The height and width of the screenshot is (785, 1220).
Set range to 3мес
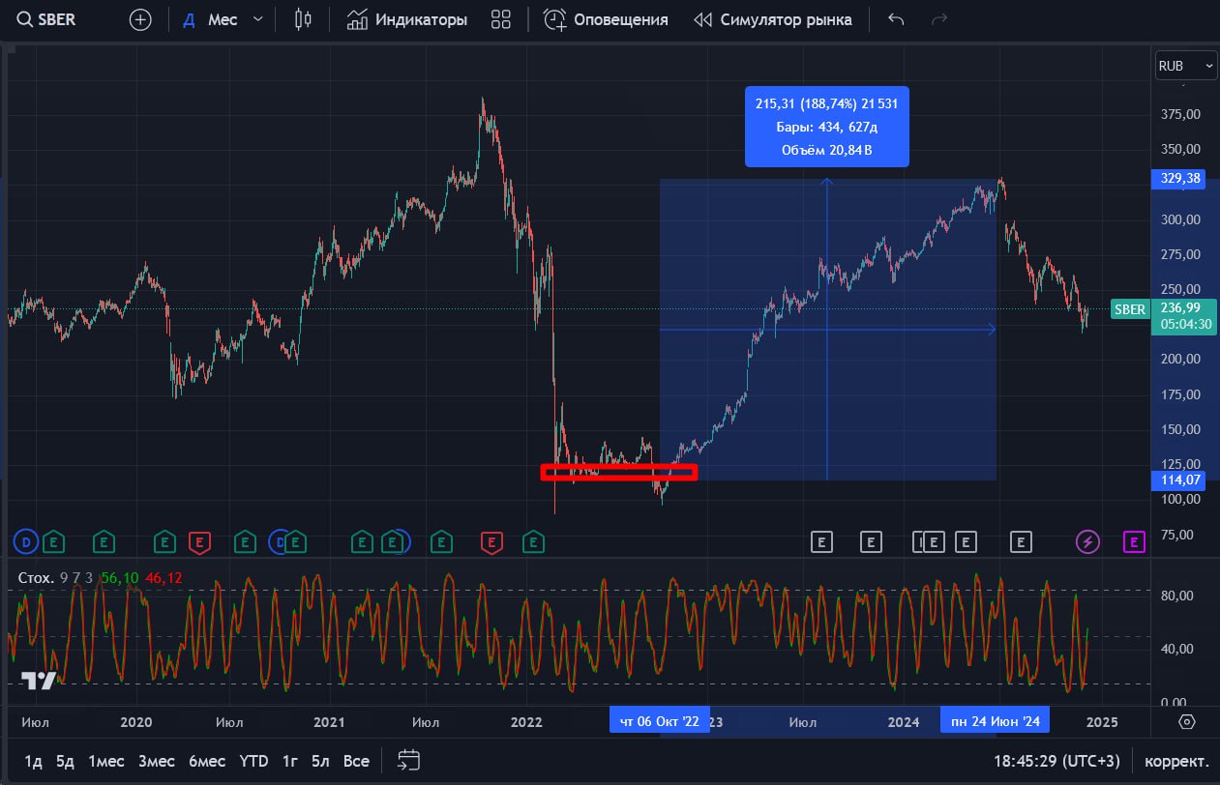point(157,761)
